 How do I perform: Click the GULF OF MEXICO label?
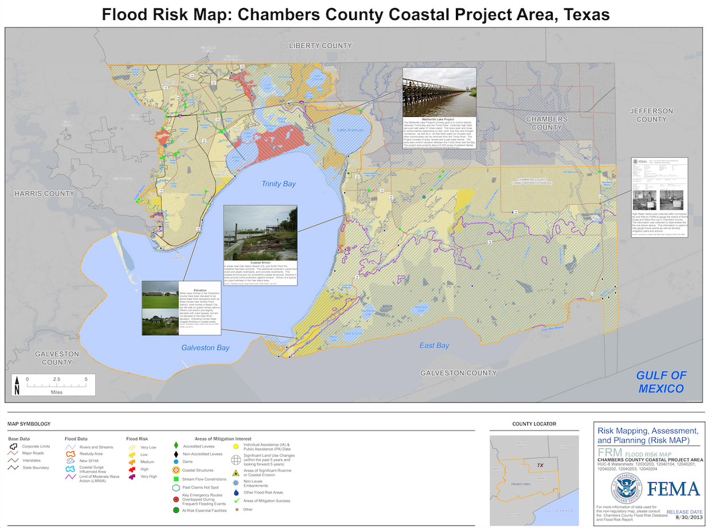[x=661, y=382]
